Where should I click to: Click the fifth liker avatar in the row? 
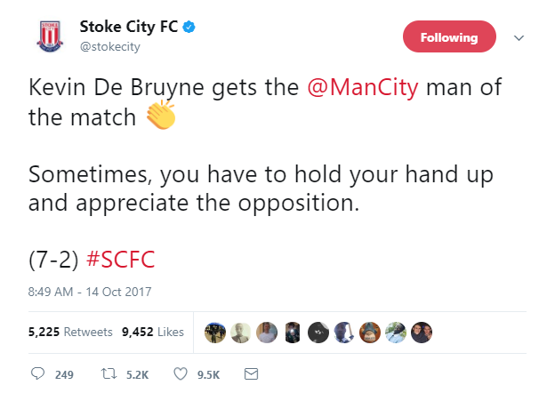[318, 332]
